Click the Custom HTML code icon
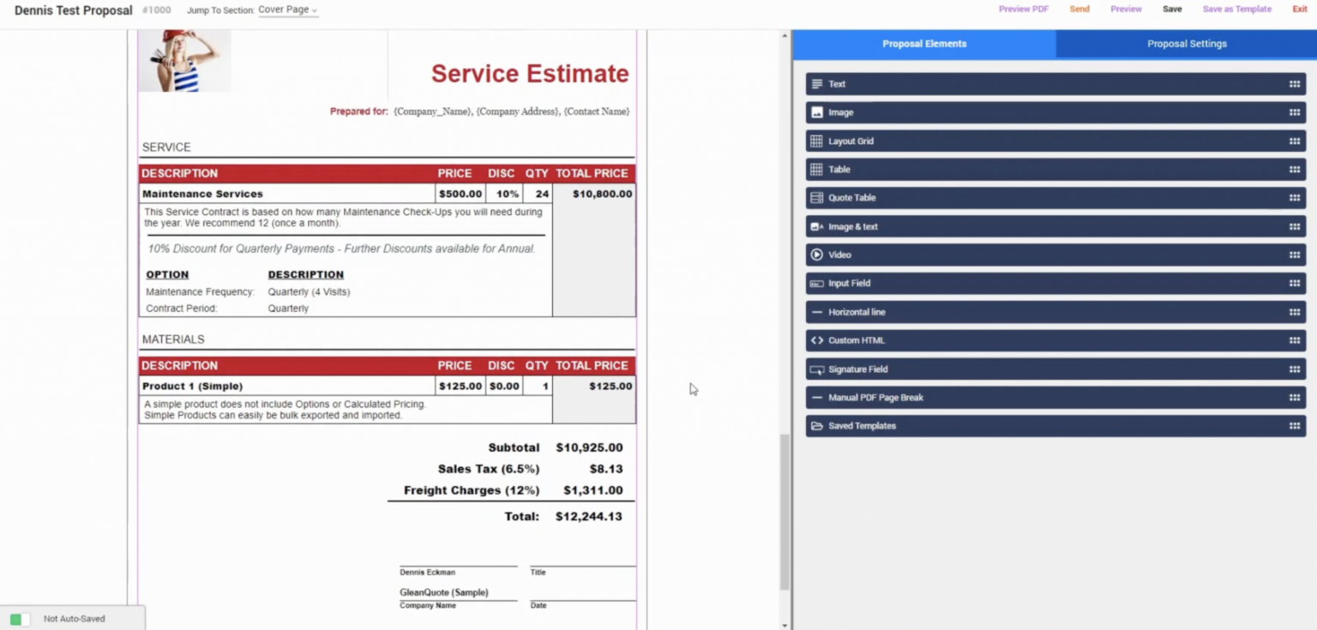The height and width of the screenshot is (630, 1317). (816, 340)
